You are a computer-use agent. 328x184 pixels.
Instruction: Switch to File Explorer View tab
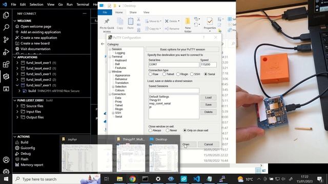click(x=146, y=12)
